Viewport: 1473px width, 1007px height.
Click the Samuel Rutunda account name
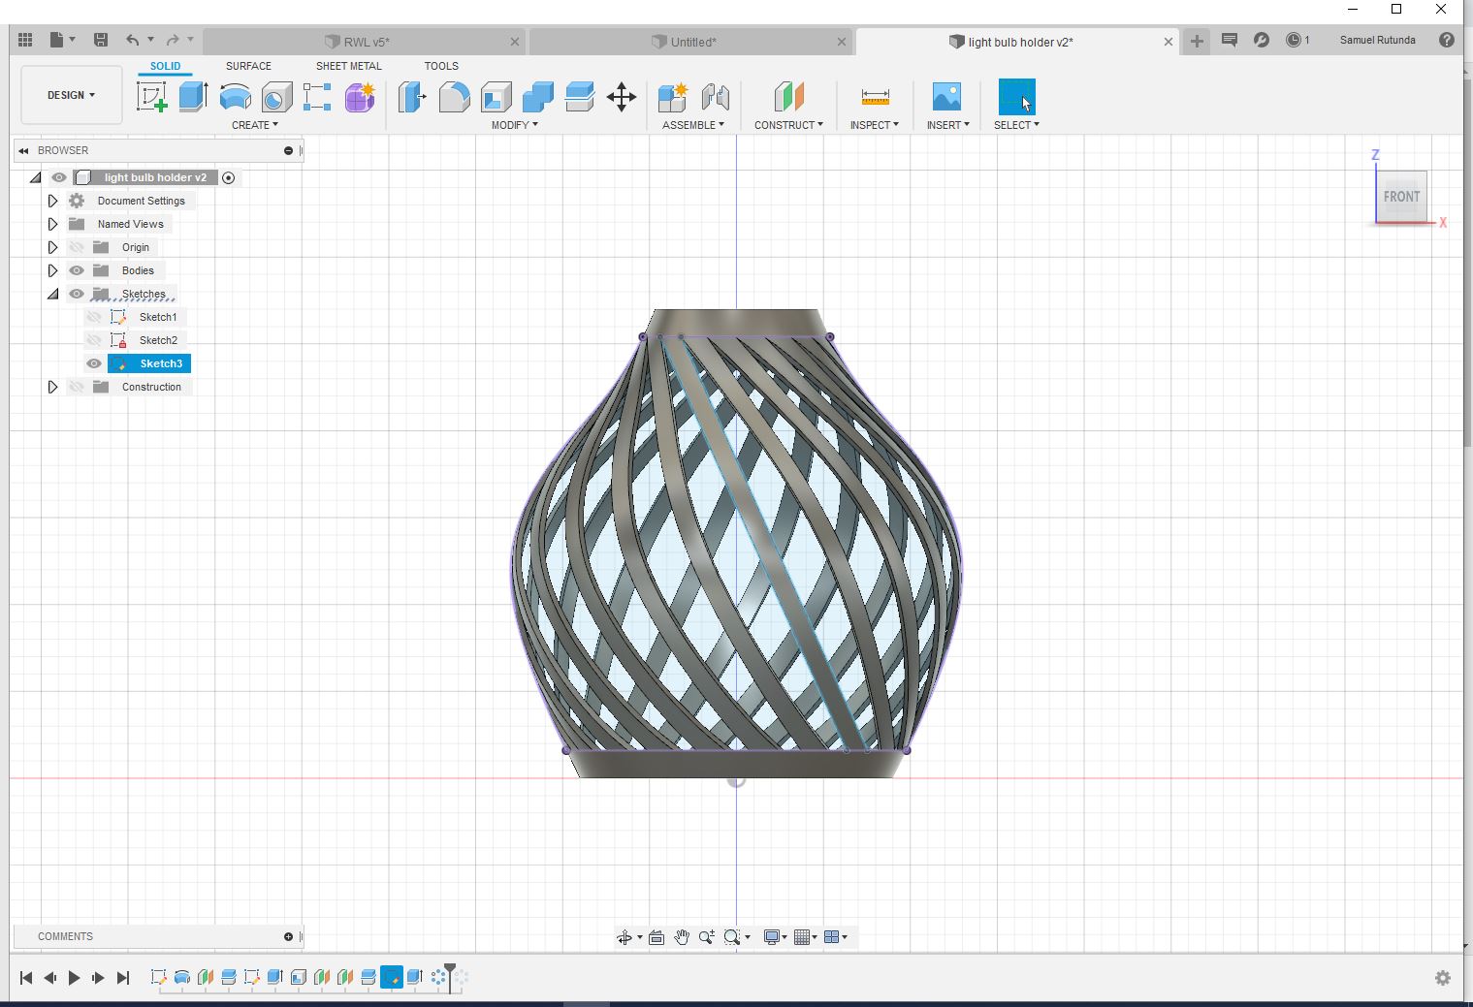pyautogui.click(x=1377, y=41)
